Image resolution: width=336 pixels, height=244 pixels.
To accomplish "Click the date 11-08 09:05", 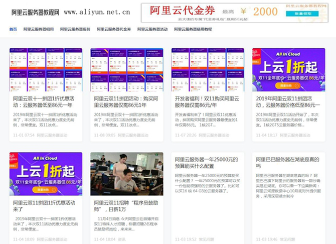I will click(x=105, y=135).
